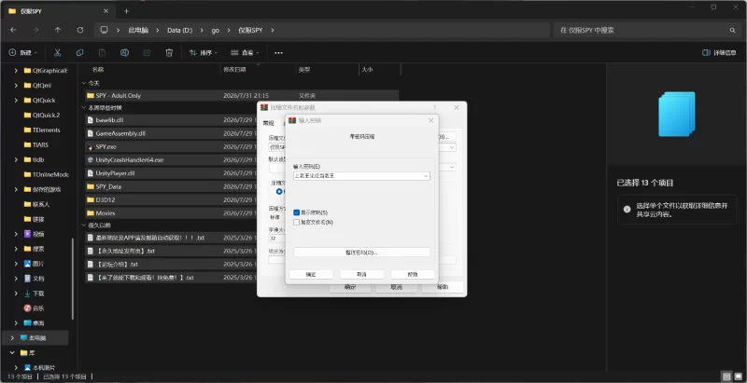747x383 pixels.
Task: Go up one folder level arrow
Action: (x=58, y=30)
